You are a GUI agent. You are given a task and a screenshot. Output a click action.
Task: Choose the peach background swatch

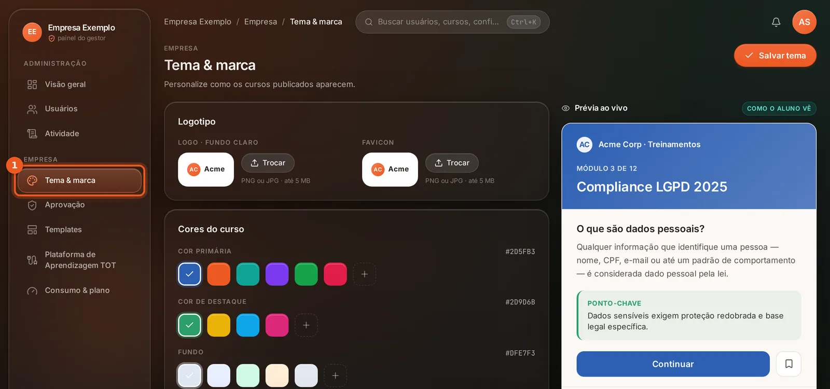coord(277,376)
